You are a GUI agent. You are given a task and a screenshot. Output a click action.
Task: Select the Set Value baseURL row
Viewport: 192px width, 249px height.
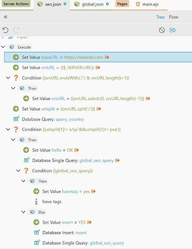[98, 57]
